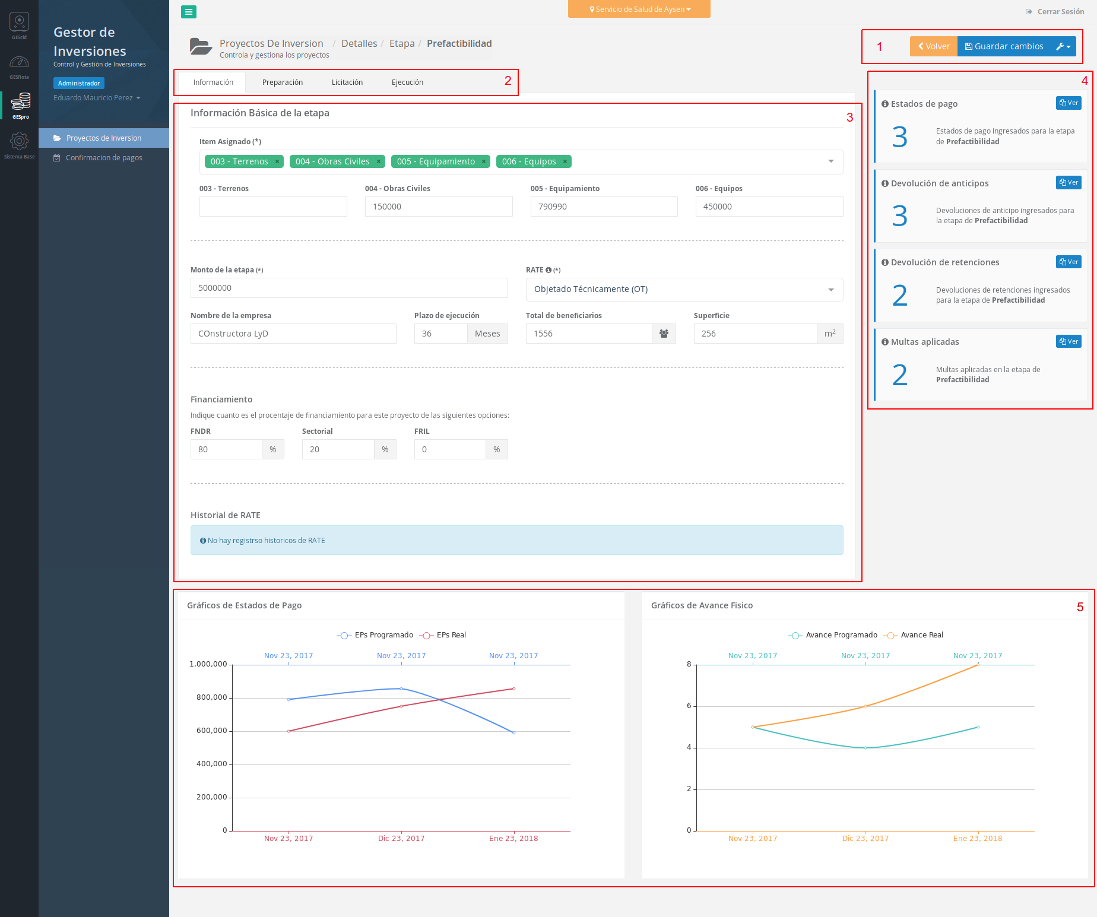
Task: Click the Monto de la etapa field
Action: 349,288
